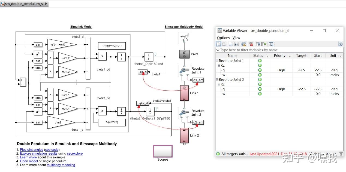Toggle the filter funnel in status bar
The height and width of the screenshot is (172, 346).
coord(341,154)
